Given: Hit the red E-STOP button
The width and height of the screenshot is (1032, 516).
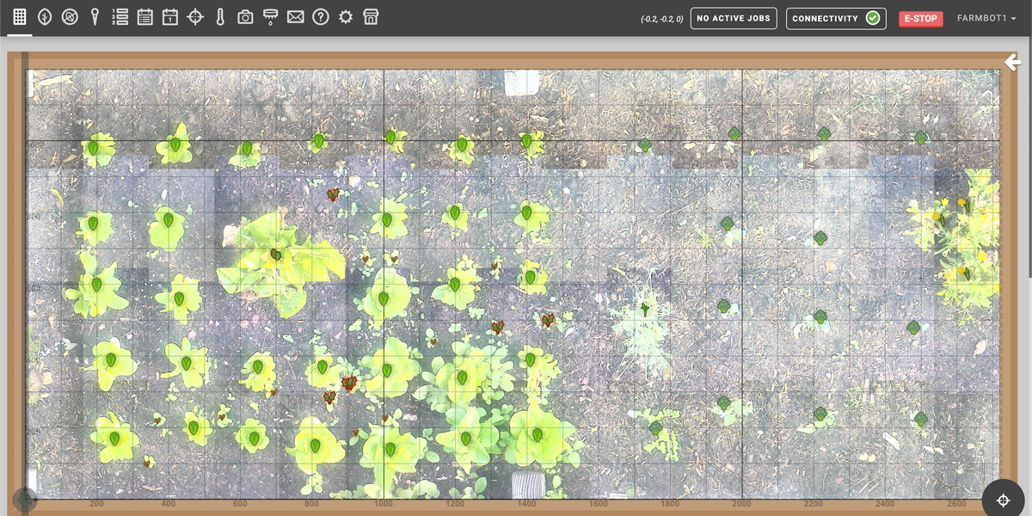Looking at the screenshot, I should coord(921,19).
